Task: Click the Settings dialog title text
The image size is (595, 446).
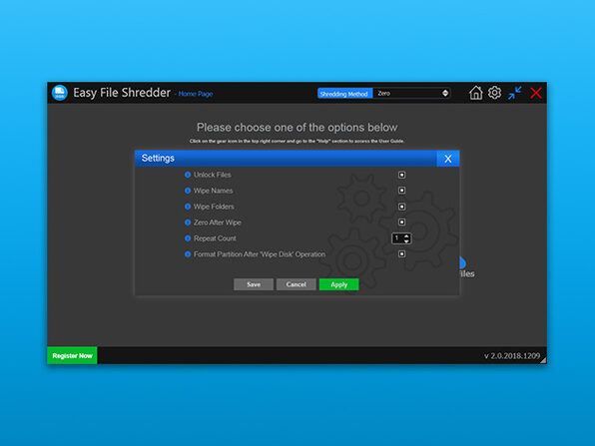Action: point(158,159)
